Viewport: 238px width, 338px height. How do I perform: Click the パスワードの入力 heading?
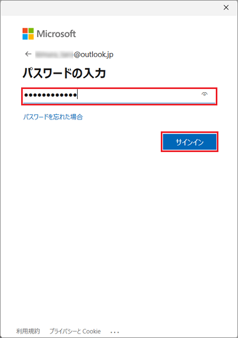[64, 73]
